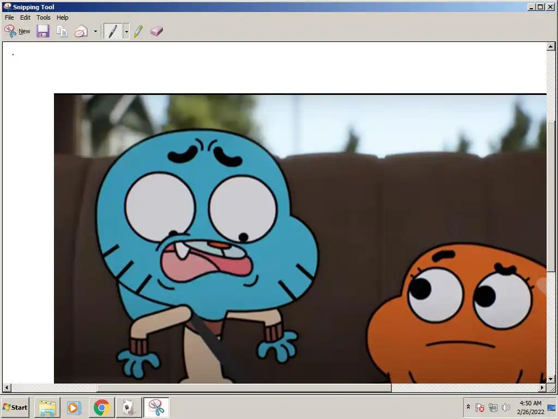The image size is (558, 419).
Task: Save the snip with floppy icon
Action: [43, 31]
